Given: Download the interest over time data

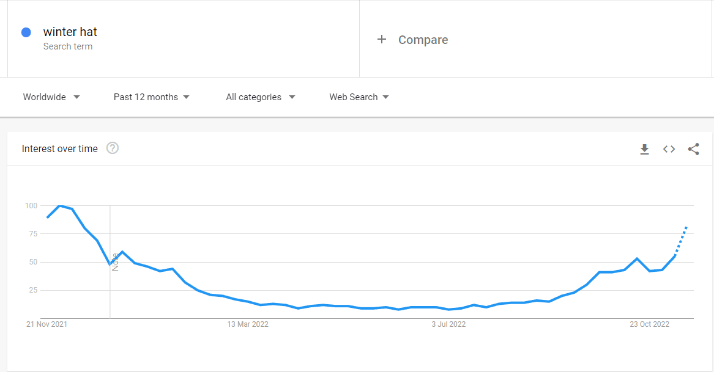Looking at the screenshot, I should pos(644,149).
